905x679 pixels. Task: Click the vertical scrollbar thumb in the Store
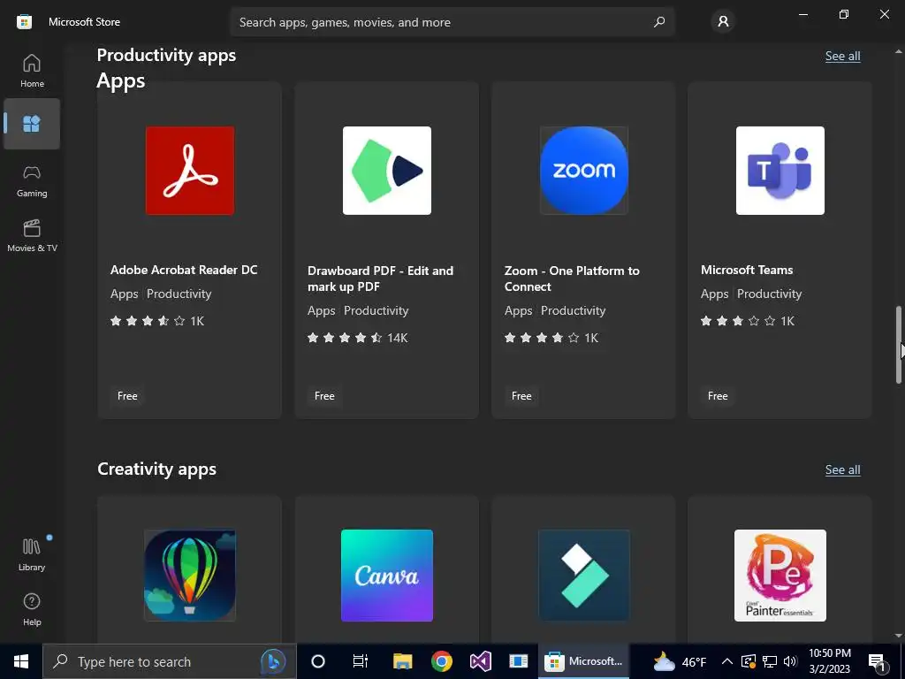pos(898,344)
